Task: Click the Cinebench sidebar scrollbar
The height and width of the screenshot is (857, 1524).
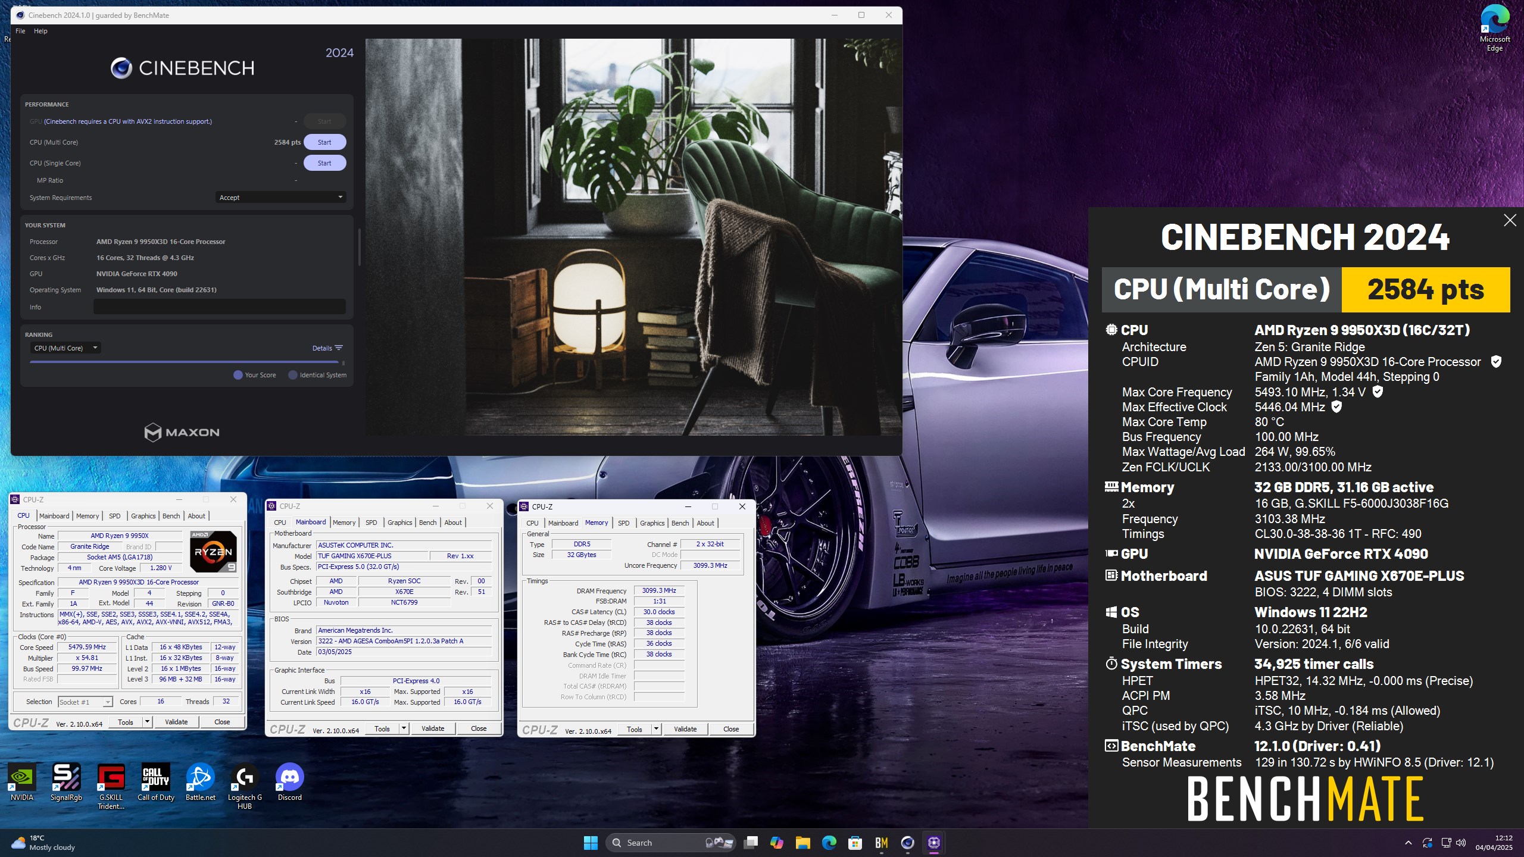Action: pos(359,246)
